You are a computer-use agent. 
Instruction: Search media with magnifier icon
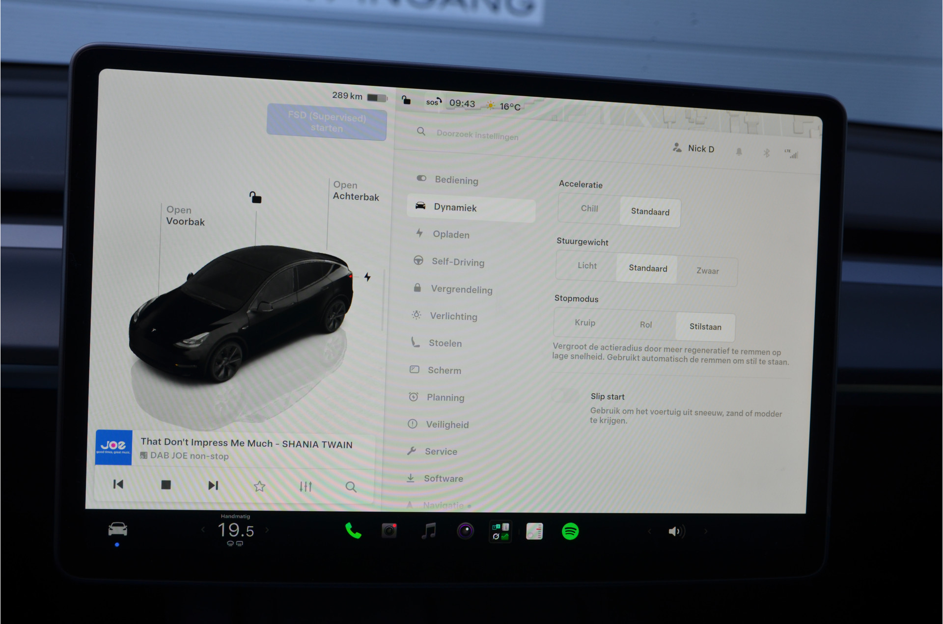tap(351, 487)
